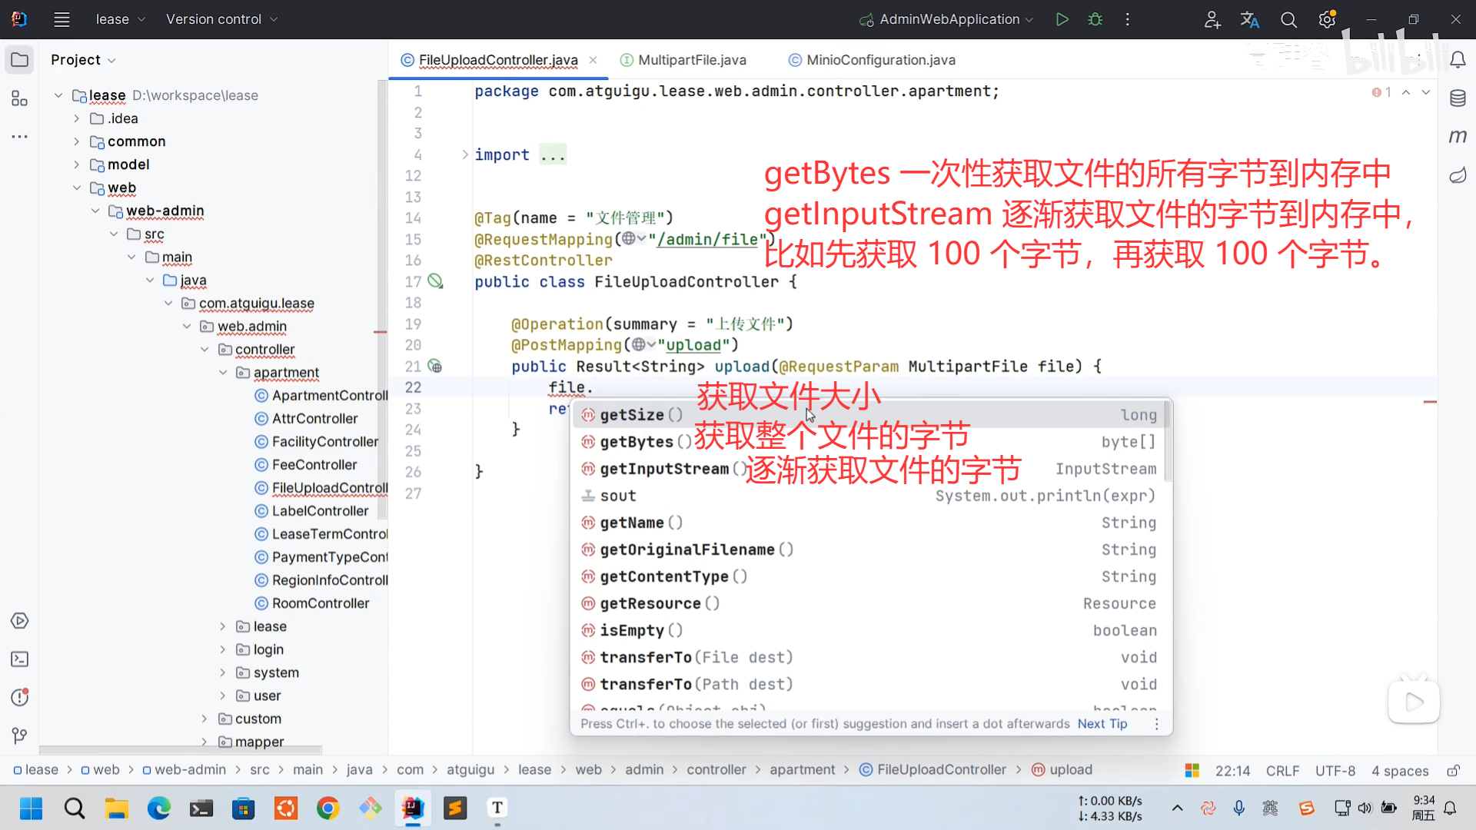Click the Next Tip link in completion popup
This screenshot has height=830, width=1476.
pos(1102,723)
